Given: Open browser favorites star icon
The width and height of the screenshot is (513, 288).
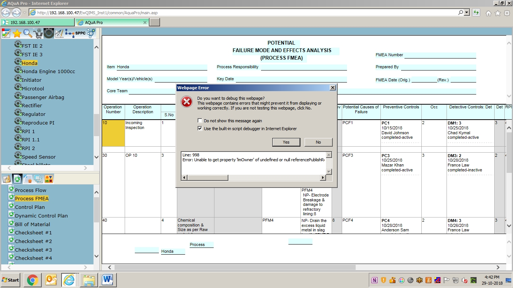Looking at the screenshot, I should (x=498, y=13).
